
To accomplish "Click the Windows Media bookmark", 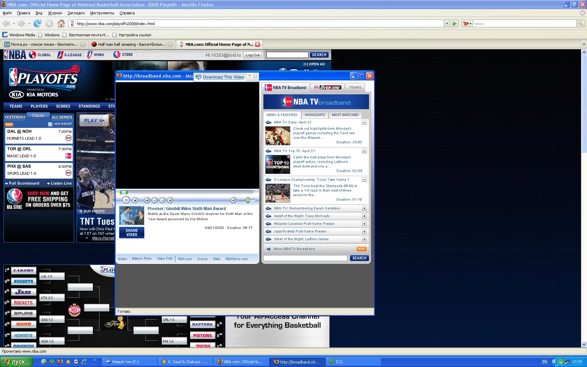I will tap(19, 35).
